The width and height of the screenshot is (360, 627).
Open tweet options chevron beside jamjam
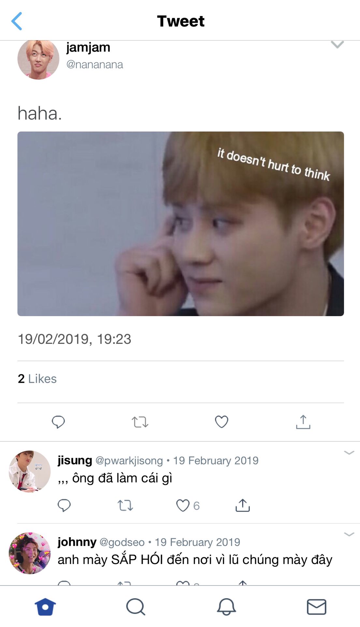coord(337,44)
